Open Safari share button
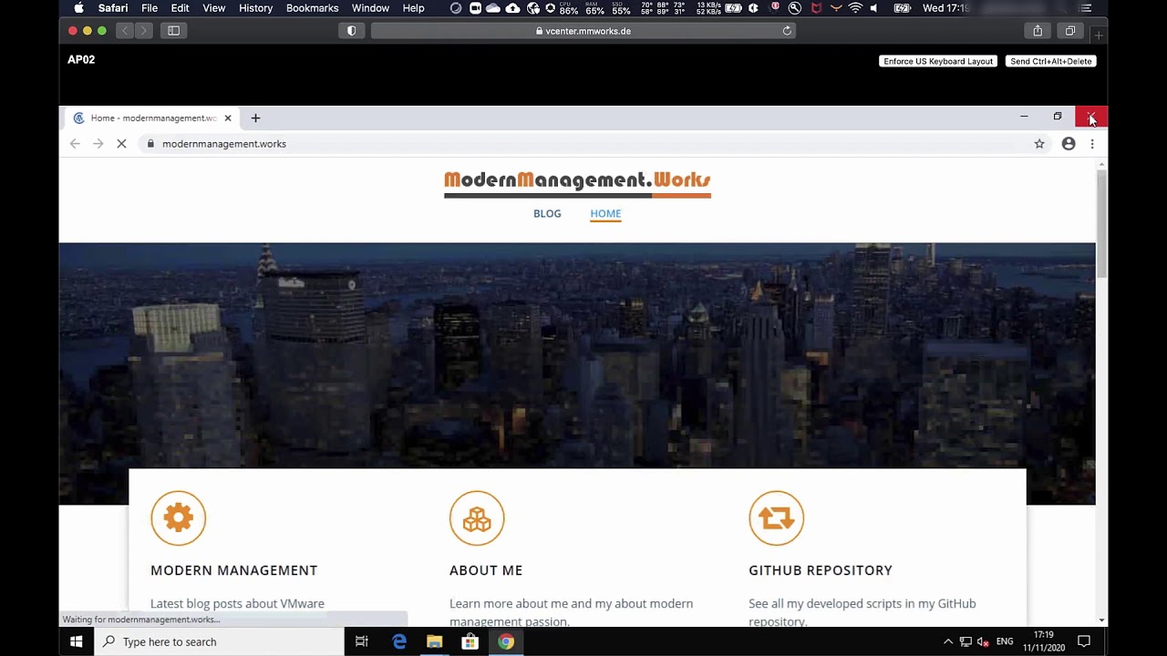The height and width of the screenshot is (656, 1167). [x=1038, y=31]
